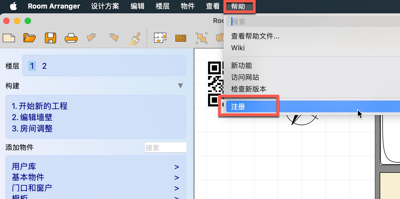Screen dimensions: 400x199
Task: Select floor 1 in the floor selector
Action: click(x=32, y=66)
